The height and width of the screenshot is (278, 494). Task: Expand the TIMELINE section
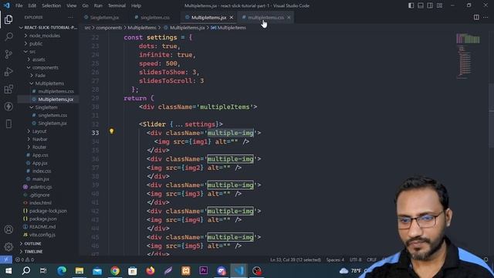(x=33, y=252)
